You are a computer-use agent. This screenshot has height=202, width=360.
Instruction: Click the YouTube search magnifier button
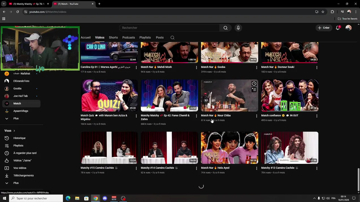pyautogui.click(x=226, y=28)
